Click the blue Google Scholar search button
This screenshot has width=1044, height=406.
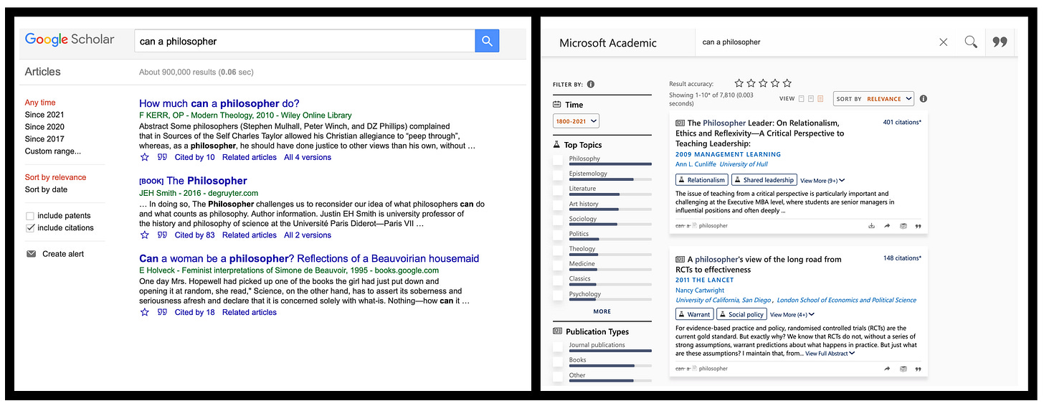click(486, 41)
